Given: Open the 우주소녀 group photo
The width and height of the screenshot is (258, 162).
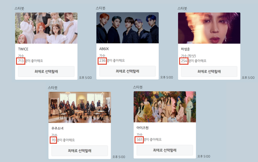Looking at the screenshot, I should (x=80, y=107).
